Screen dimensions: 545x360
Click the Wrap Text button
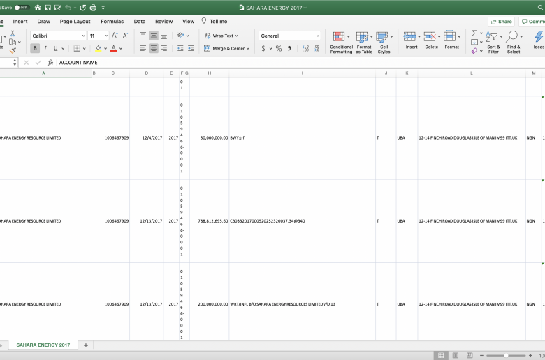pos(221,36)
